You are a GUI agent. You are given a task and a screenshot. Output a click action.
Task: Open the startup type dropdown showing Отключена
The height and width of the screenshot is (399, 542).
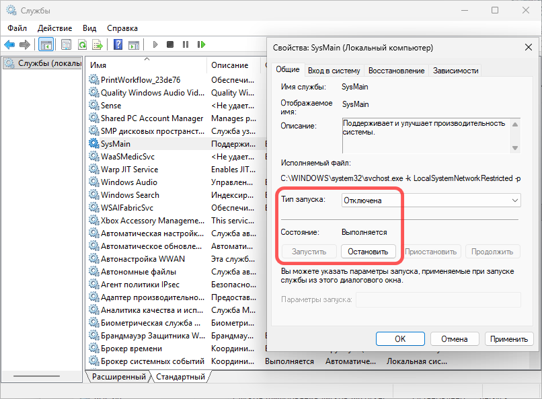(430, 201)
